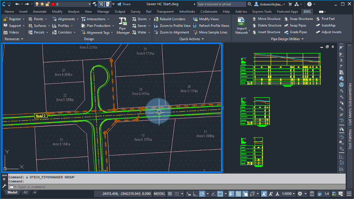Click the Redo arrow in title bar
Image resolution: width=354 pixels, height=199 pixels.
[x=27, y=4]
